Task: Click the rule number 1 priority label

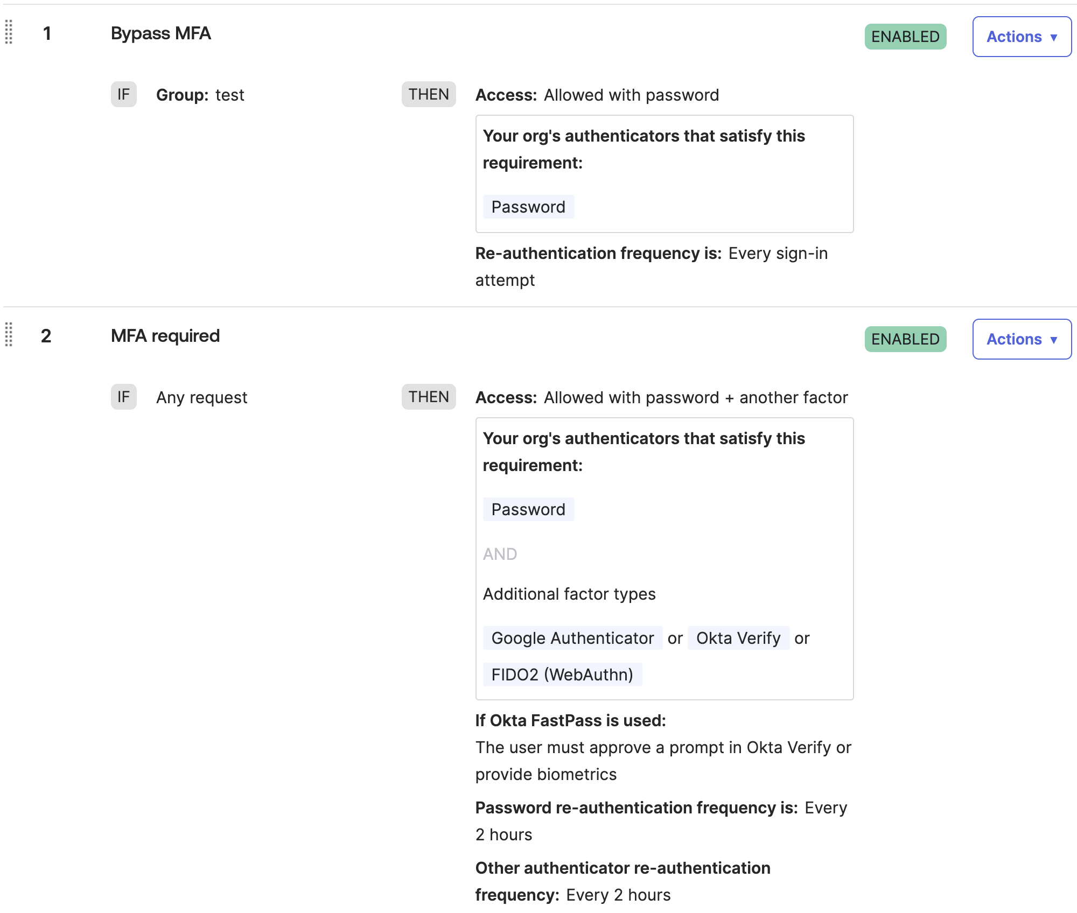Action: click(x=47, y=33)
